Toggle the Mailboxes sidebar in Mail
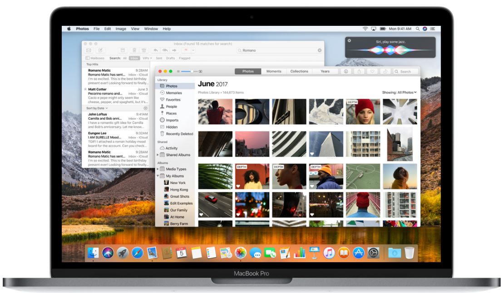The image size is (503, 293). (x=95, y=58)
